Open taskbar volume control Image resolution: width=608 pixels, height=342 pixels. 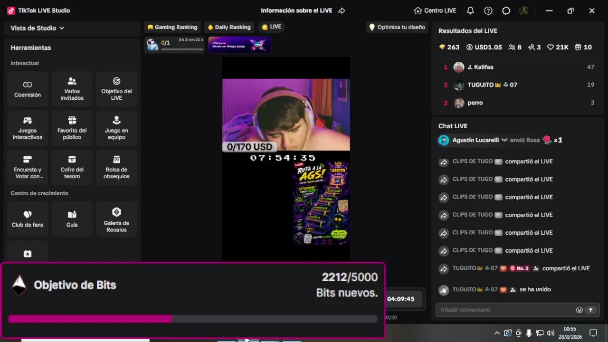[551, 333]
